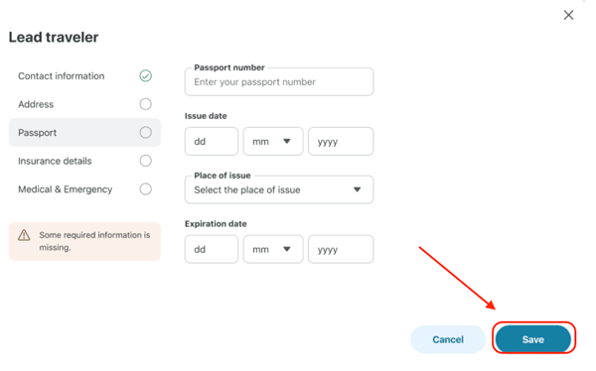Viewport: 596px width, 371px height.
Task: Expand the Issue date month dropdown
Action: coord(273,142)
